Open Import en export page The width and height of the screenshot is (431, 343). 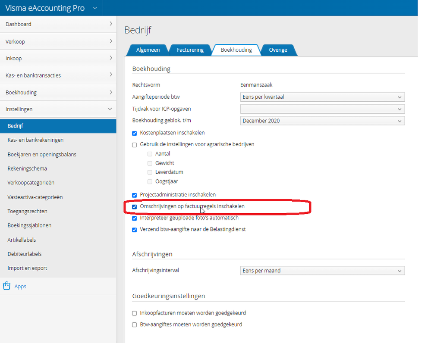27,268
